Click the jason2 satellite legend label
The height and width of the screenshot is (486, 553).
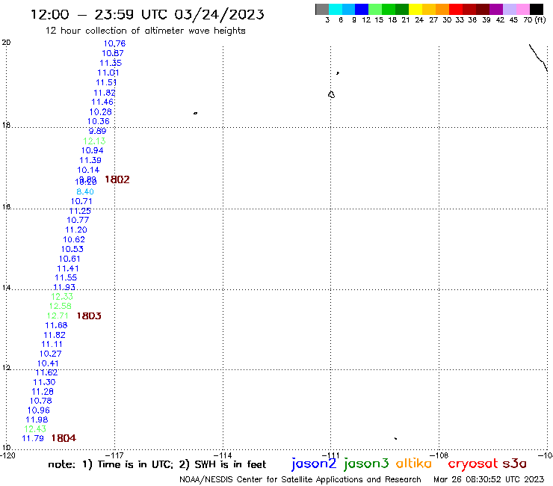pos(314,464)
